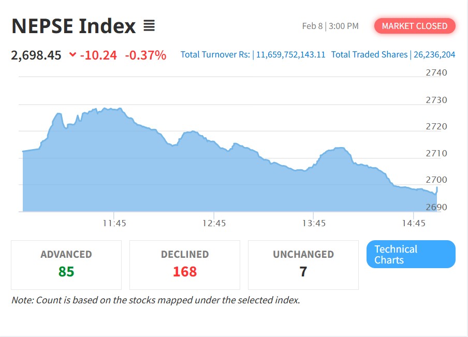Click the blue area chart fill
This screenshot has height=337, width=468.
tap(207, 181)
